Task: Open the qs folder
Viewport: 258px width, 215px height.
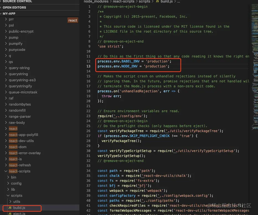Action: coord(11,62)
